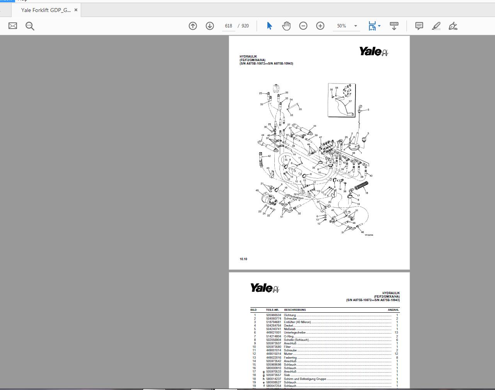Click the fit page width icon

(x=372, y=26)
